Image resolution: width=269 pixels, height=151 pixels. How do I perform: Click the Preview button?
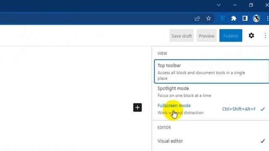click(x=206, y=36)
